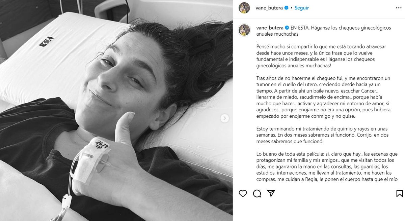Viewport: 405px width, 221px height.
Task: Click the verified badge in the caption
Action: 286,28
